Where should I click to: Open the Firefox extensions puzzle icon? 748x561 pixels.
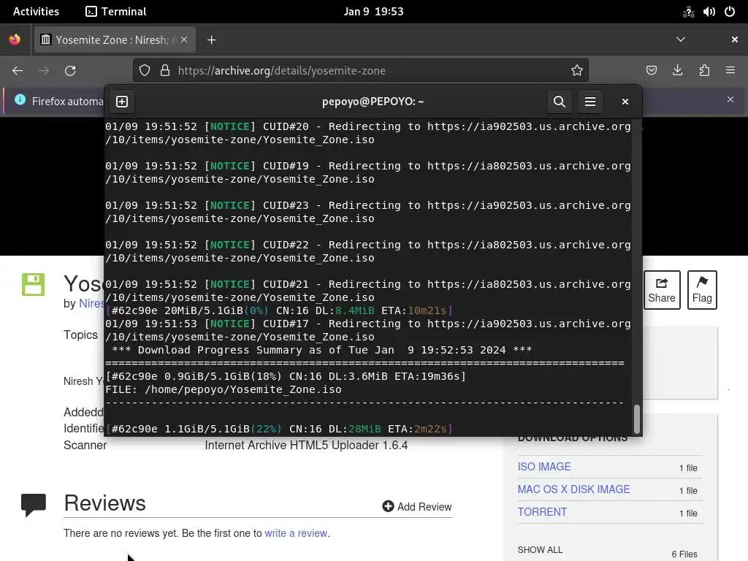tap(704, 71)
